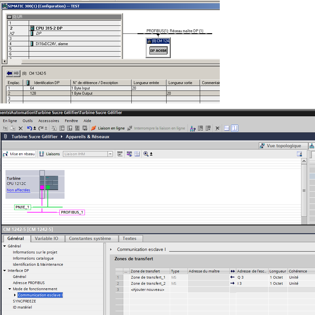This screenshot has height=315, width=315.
Task: Click the Undo arrow in the toolbar
Action: (x=29, y=128)
